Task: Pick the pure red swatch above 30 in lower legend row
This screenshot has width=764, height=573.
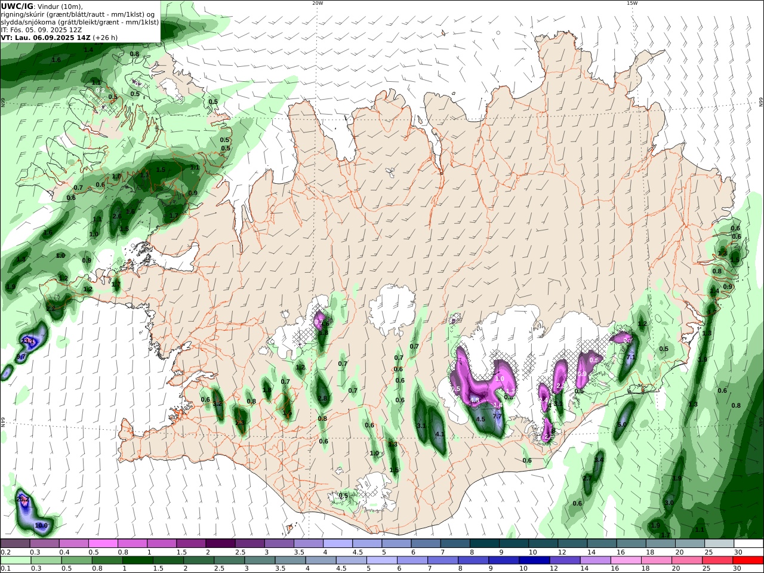Action: pyautogui.click(x=747, y=560)
